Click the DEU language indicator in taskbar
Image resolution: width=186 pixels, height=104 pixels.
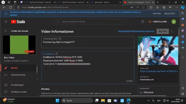tap(159, 101)
